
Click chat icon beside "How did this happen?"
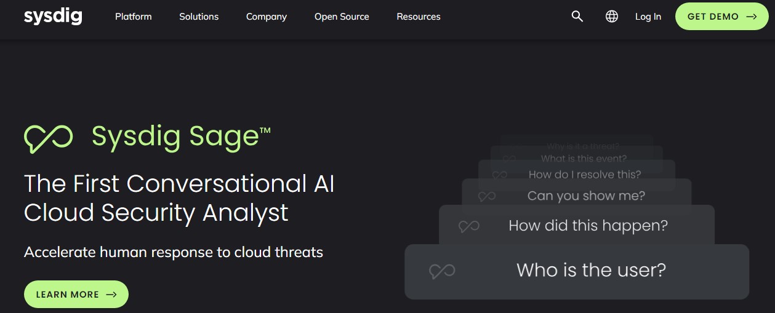point(469,226)
